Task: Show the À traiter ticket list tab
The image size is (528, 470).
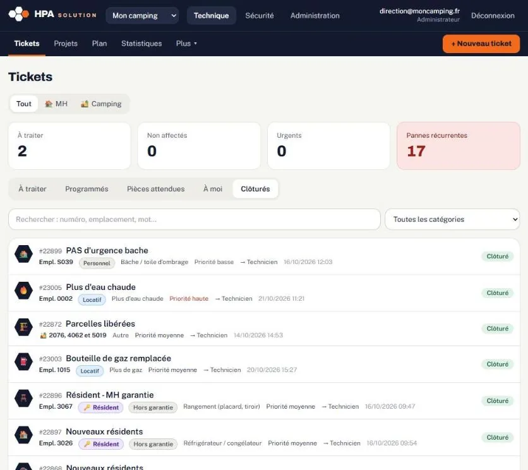Action: [32, 189]
